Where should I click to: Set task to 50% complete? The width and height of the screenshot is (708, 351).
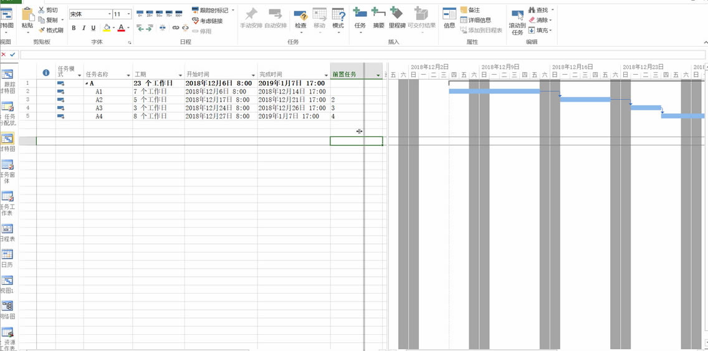160,13
